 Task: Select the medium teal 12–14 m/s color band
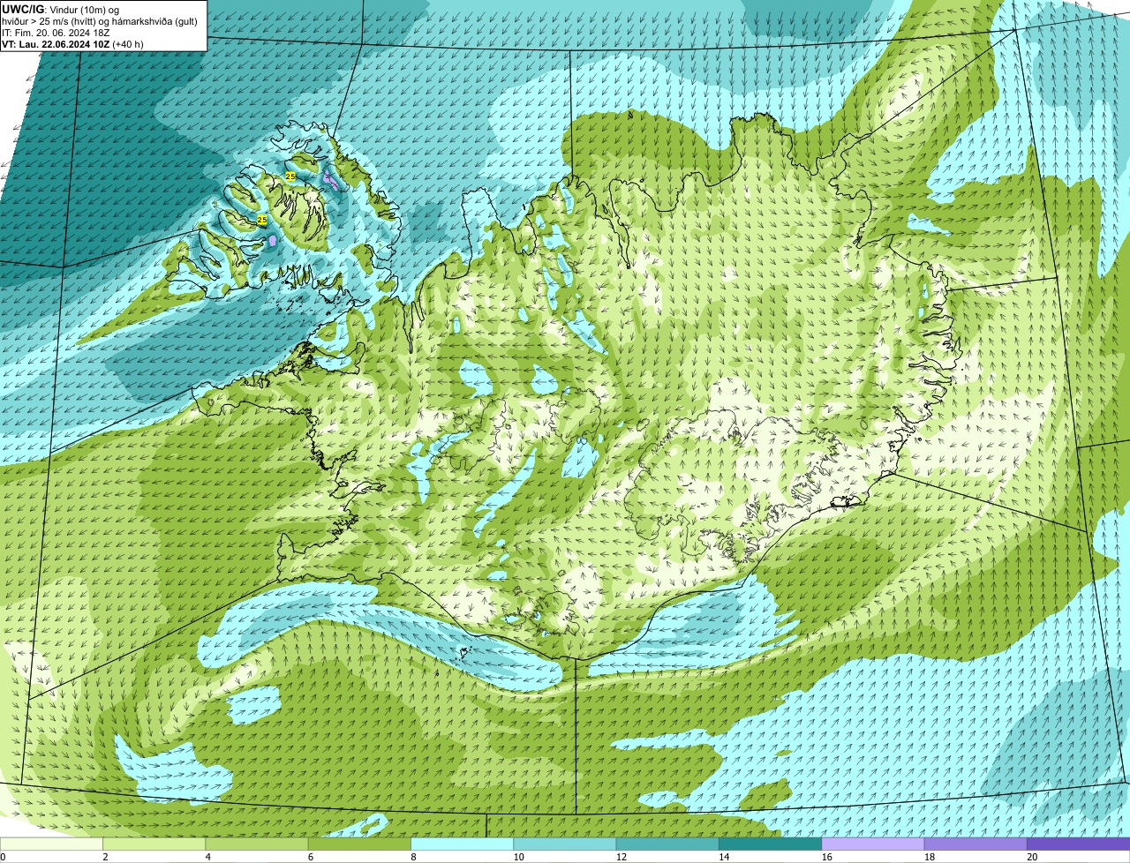(667, 844)
